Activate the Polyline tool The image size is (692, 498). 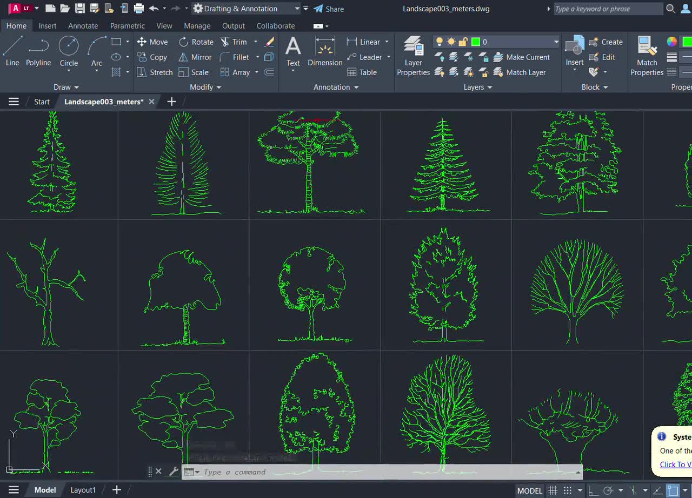click(x=38, y=51)
